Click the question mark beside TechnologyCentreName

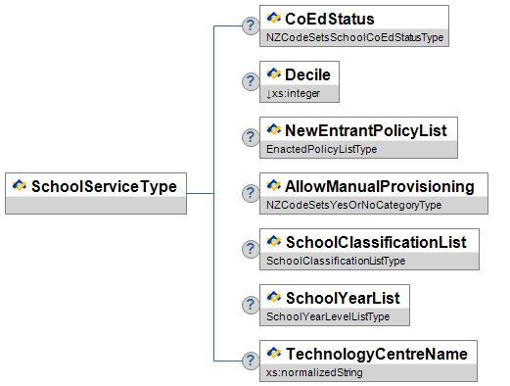(251, 361)
